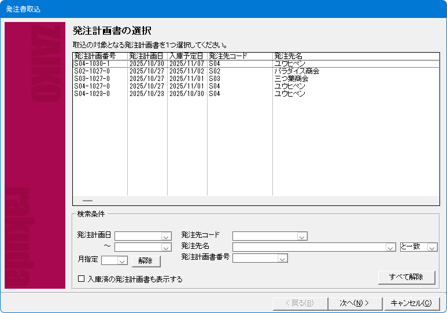Image resolution: width=447 pixels, height=313 pixels.
Task: Click the 解除 button
Action: [x=146, y=261]
